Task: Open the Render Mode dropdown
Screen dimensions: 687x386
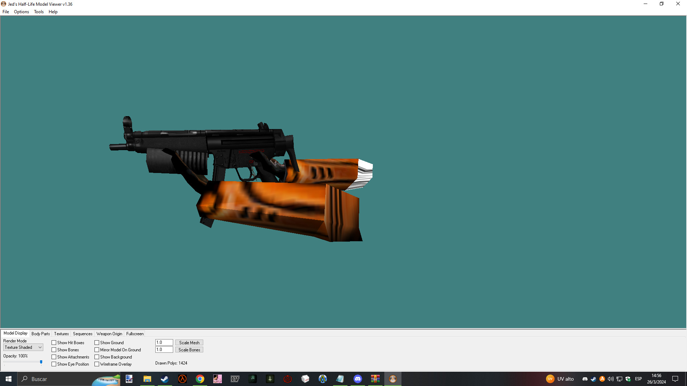Action: click(39, 347)
